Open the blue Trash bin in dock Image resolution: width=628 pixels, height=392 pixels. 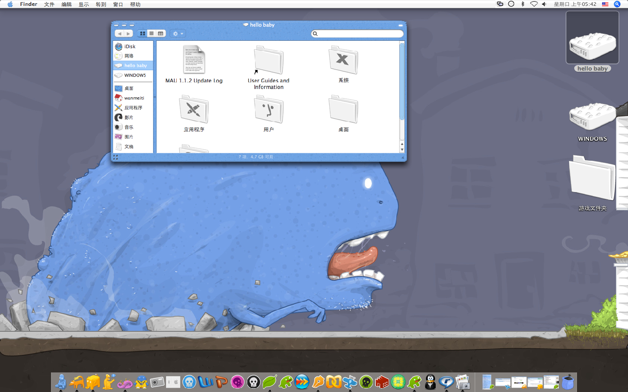[568, 382]
